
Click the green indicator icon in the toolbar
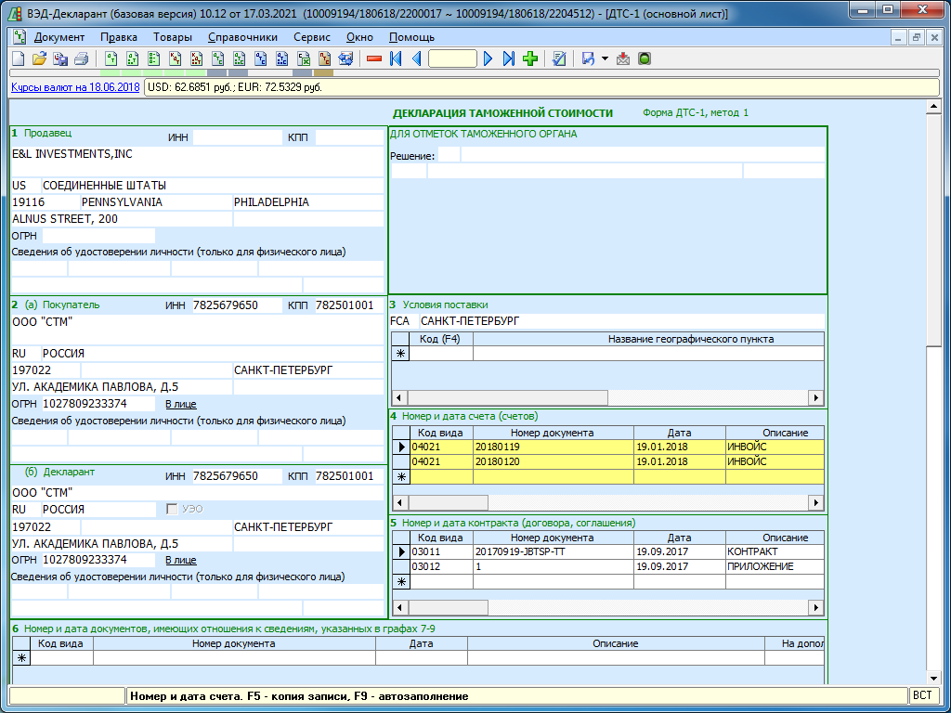pyautogui.click(x=645, y=58)
